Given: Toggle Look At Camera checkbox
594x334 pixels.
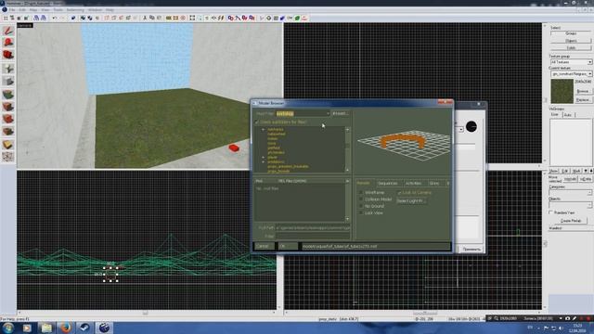Looking at the screenshot, I should click(x=399, y=193).
